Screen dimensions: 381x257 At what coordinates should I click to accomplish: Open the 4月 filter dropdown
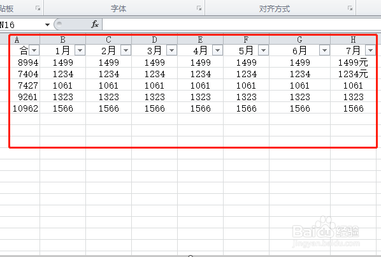[218, 50]
